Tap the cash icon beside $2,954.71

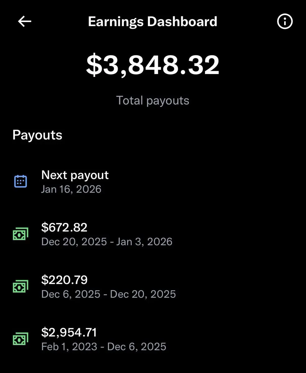pyautogui.click(x=21, y=338)
